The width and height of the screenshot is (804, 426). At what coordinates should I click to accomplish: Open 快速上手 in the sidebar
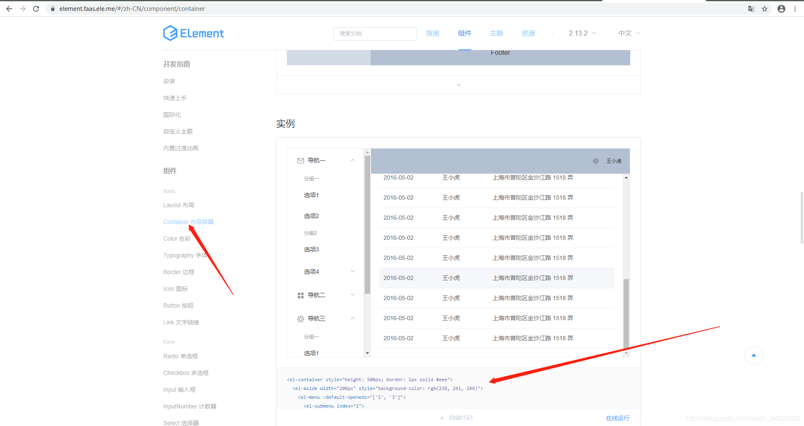(175, 98)
